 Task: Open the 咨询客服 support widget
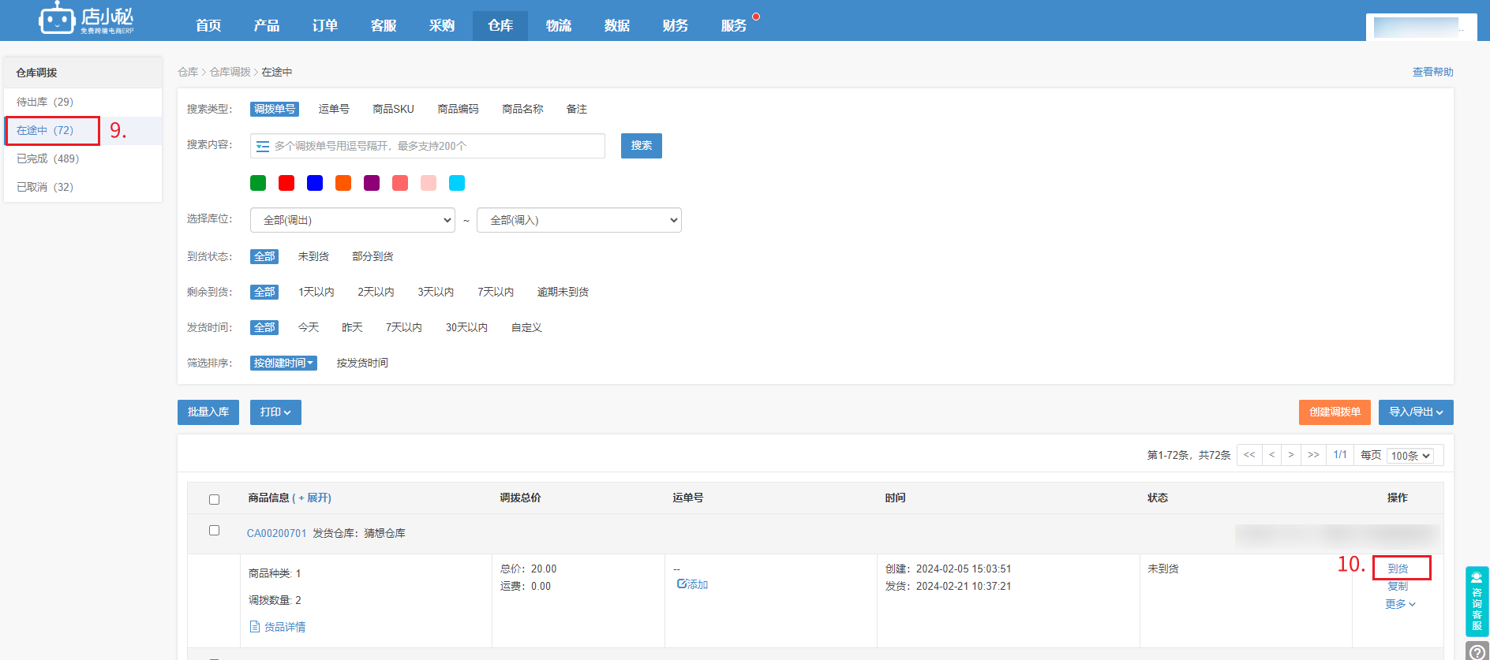coord(1477,602)
